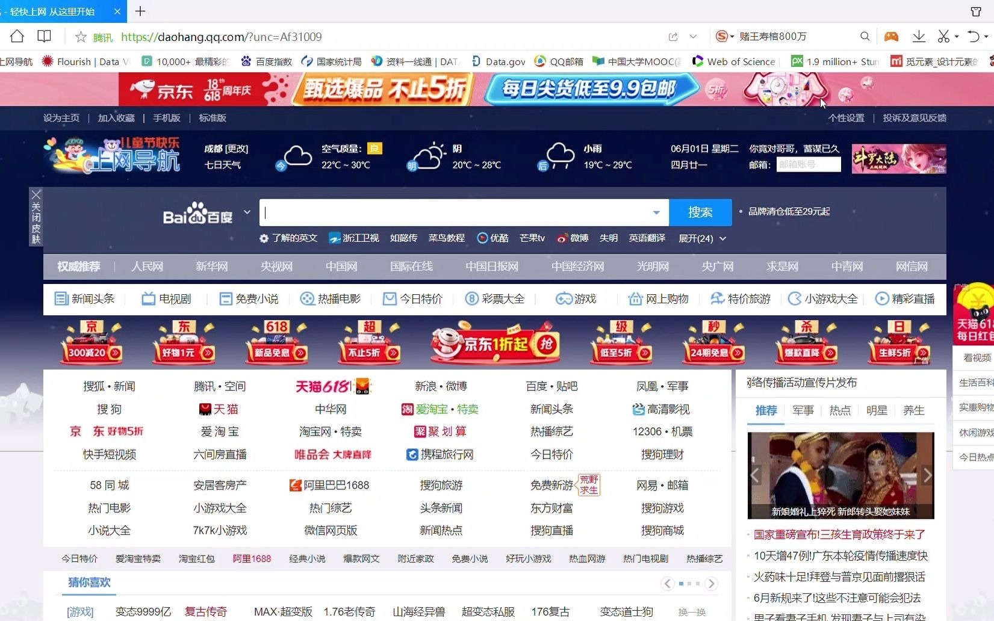
Task: Go to previous 猜你喜欢 page arrow
Action: click(x=667, y=583)
